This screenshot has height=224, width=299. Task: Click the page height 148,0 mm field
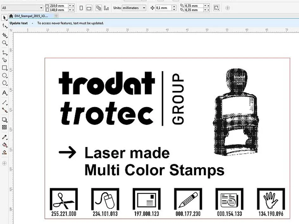pyautogui.click(x=59, y=10)
